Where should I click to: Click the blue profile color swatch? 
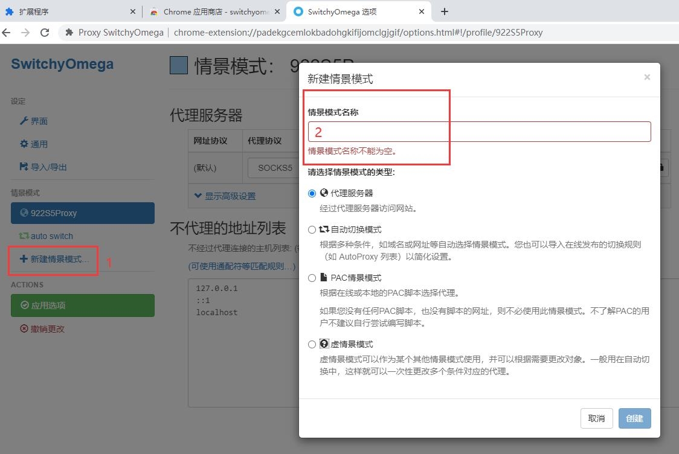(179, 65)
